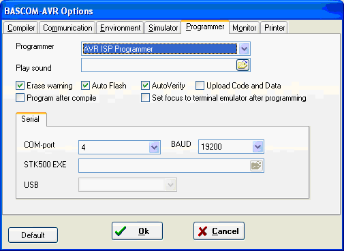Go to the Environment tab
Screen dimensions: 344x251
[x=120, y=28]
